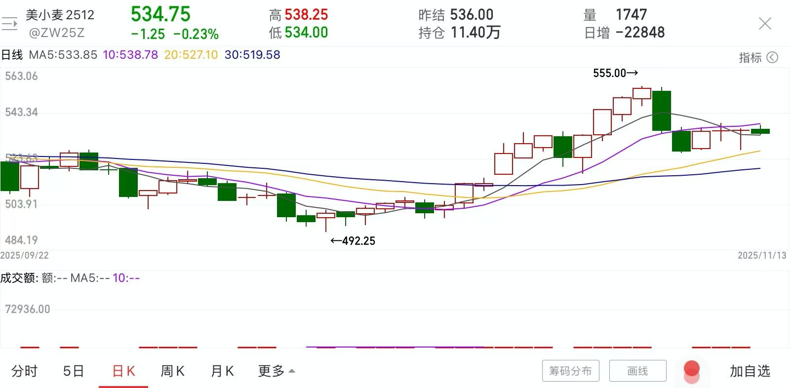
Task: Toggle the 筹码分布 view
Action: (570, 371)
